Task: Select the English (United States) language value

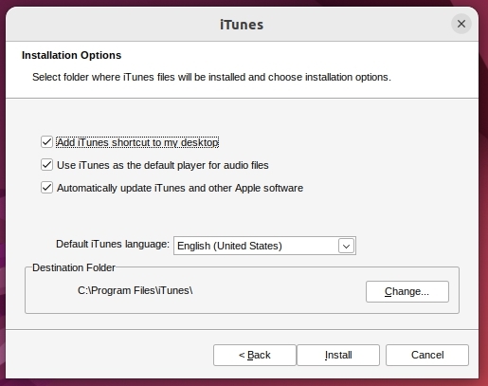Action: point(229,246)
